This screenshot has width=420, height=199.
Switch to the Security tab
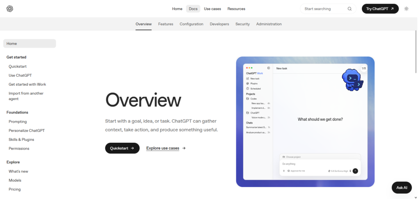242,24
